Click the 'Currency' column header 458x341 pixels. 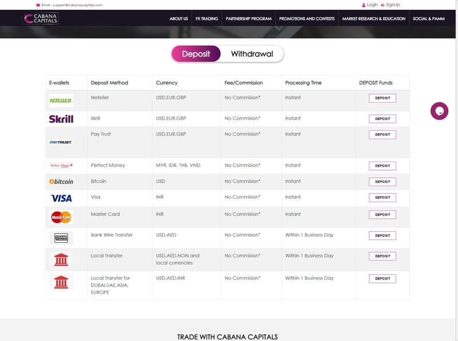[167, 83]
